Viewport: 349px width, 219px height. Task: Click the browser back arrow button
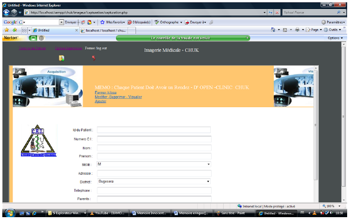pos(6,13)
